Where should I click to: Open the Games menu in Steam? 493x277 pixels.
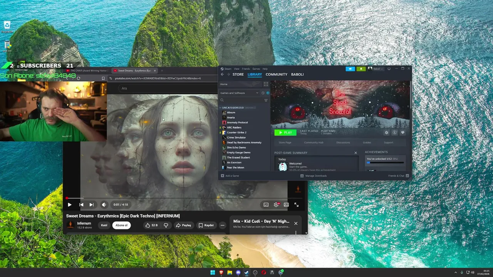256,69
